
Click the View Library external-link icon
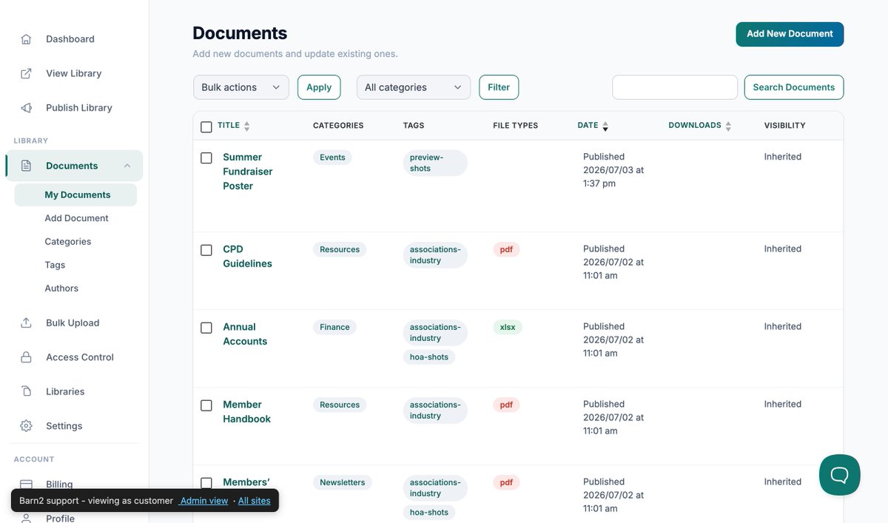click(x=27, y=73)
